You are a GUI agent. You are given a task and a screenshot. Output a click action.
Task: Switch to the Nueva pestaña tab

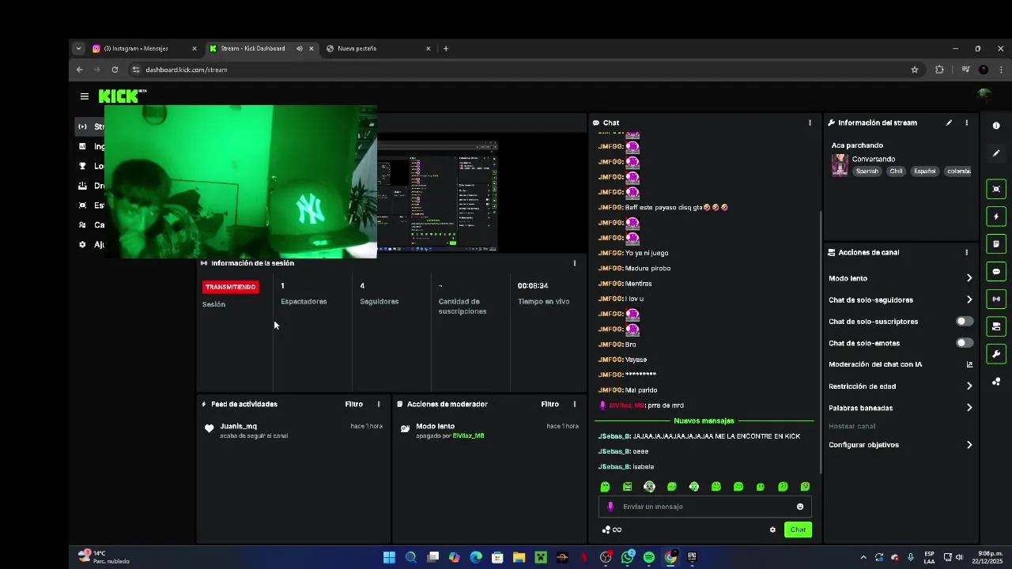(378, 48)
